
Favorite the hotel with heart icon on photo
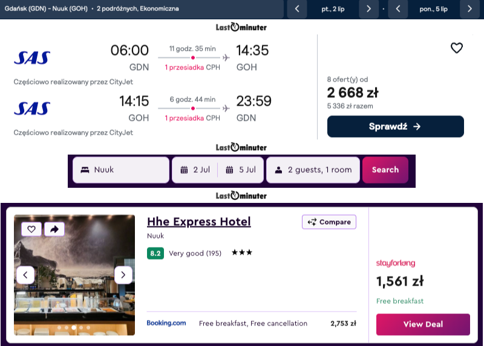[x=31, y=229]
